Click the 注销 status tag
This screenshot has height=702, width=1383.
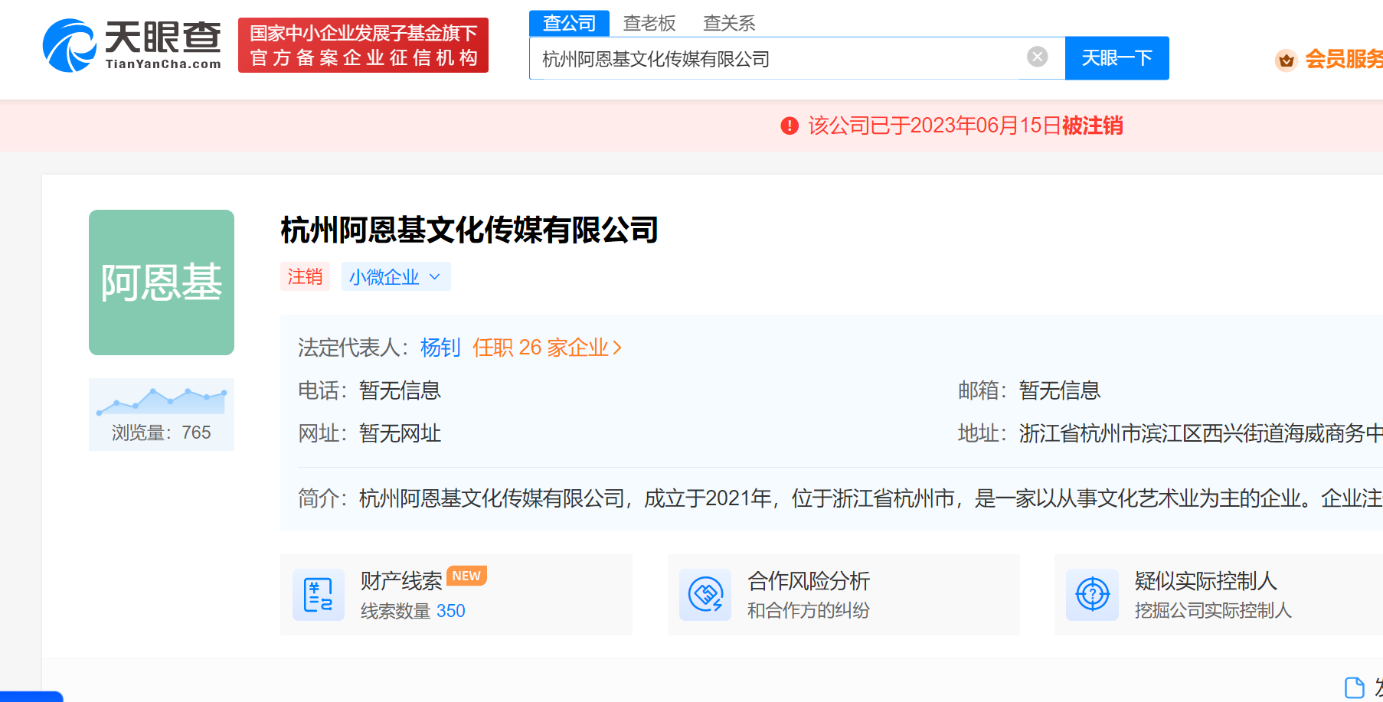click(305, 276)
